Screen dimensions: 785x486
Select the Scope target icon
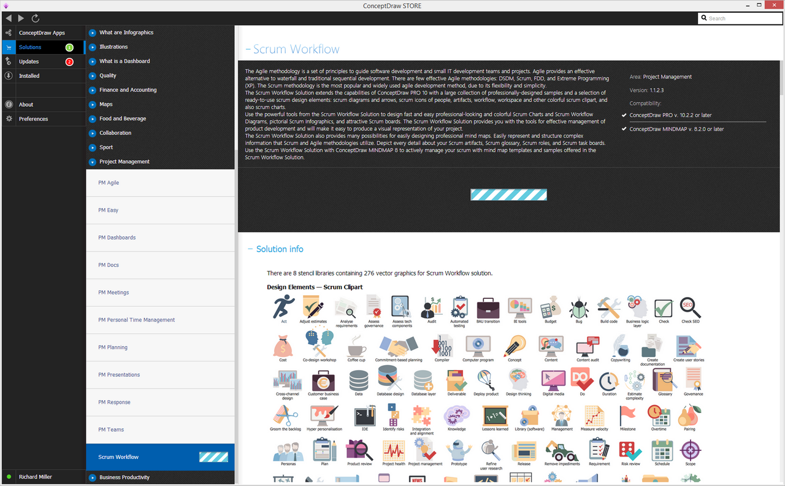(x=691, y=450)
